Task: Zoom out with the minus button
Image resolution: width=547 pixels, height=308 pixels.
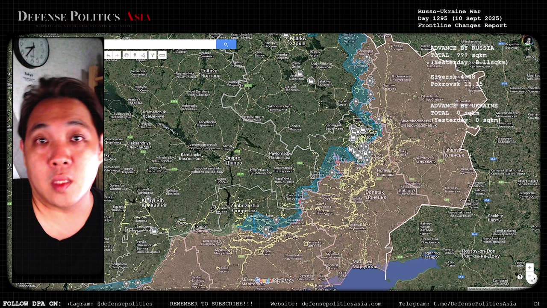Action: (529, 277)
